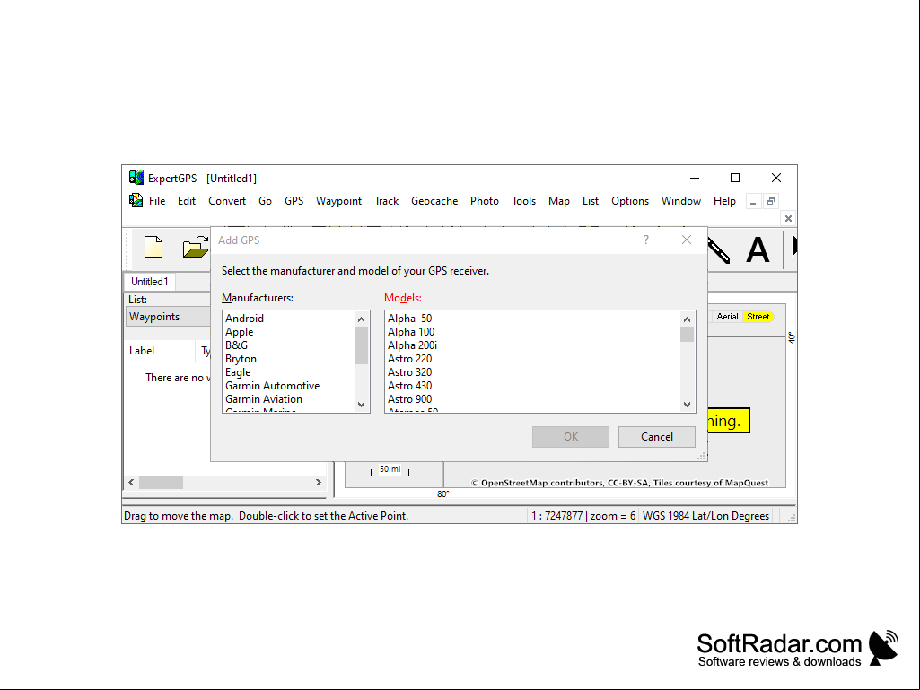Viewport: 920px width, 690px height.
Task: Open the File menu
Action: coord(157,201)
